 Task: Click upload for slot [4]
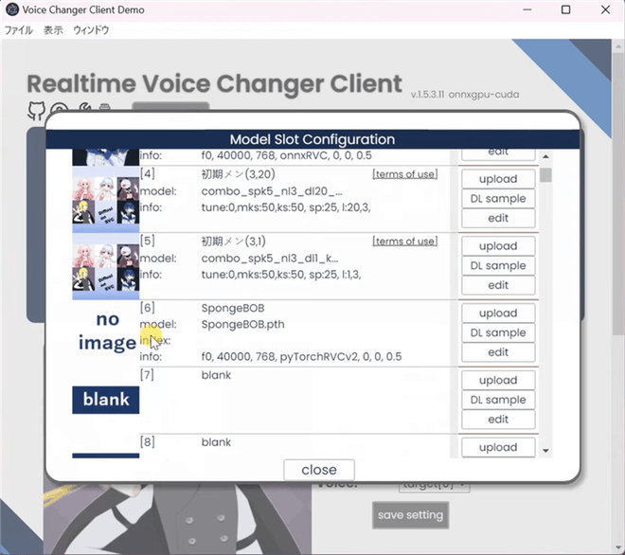point(498,179)
